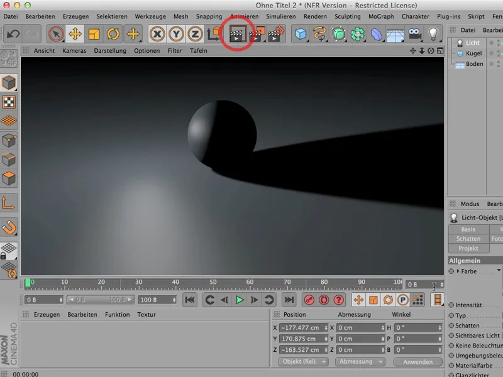Jump to the start of the animation
The image size is (503, 377).
pyautogui.click(x=190, y=300)
